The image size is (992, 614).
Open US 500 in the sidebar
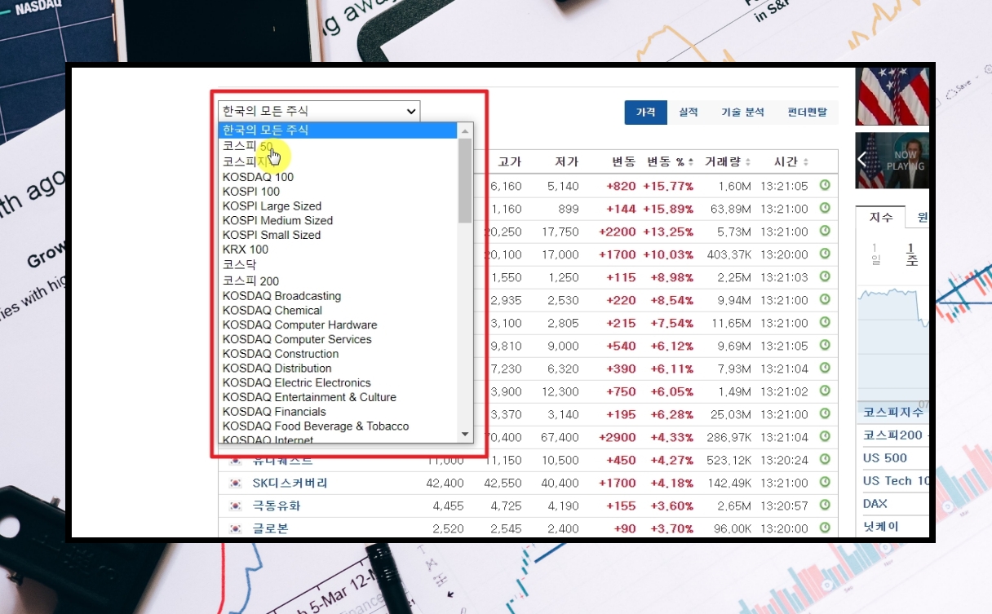[x=885, y=458]
